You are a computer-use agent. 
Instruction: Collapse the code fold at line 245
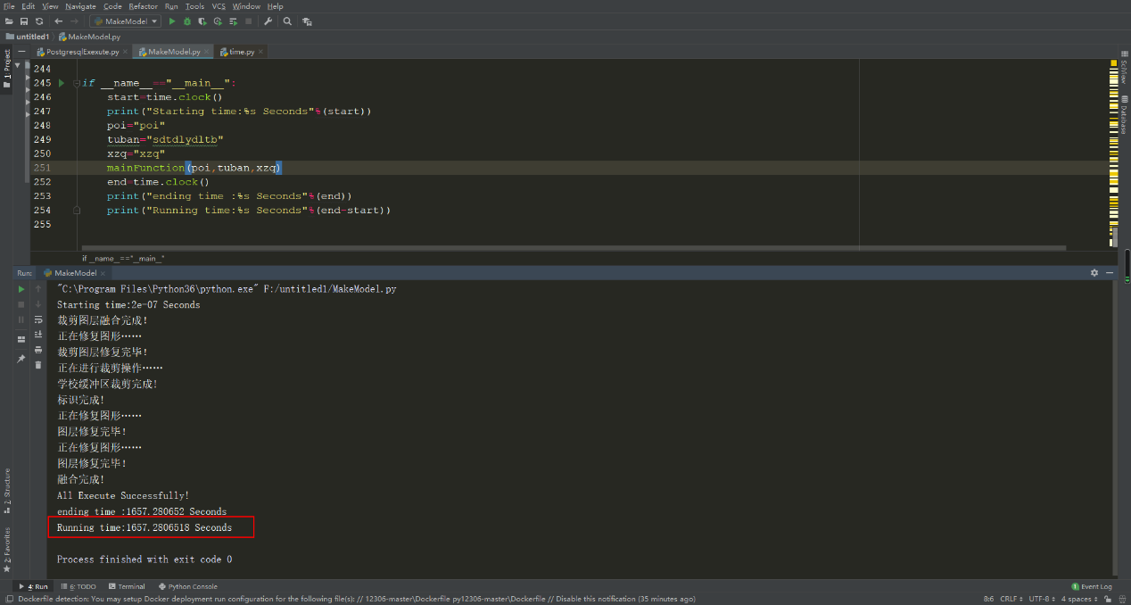(x=77, y=83)
